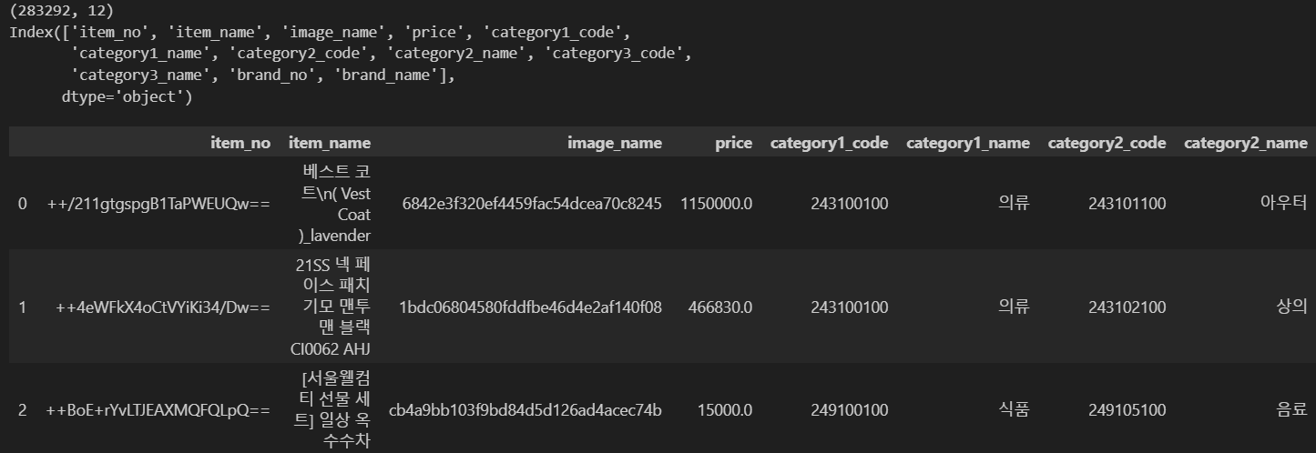Screen dimensions: 1316x453
Task: Select category1_code 243100100 in row 0
Action: (850, 204)
